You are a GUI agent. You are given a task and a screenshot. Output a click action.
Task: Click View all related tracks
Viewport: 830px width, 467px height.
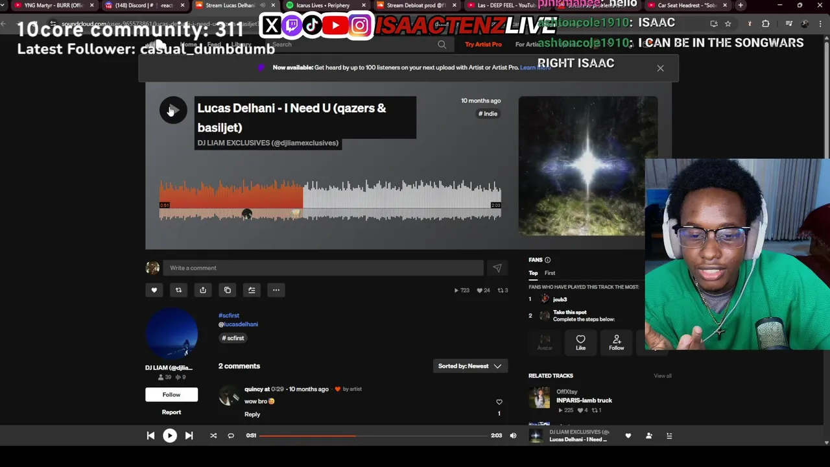663,376
